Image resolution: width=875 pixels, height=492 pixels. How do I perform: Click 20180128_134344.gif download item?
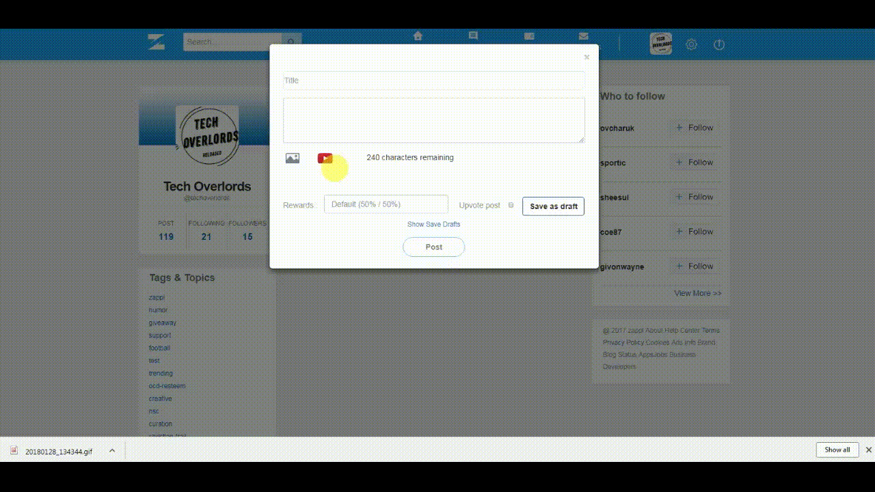click(x=59, y=451)
